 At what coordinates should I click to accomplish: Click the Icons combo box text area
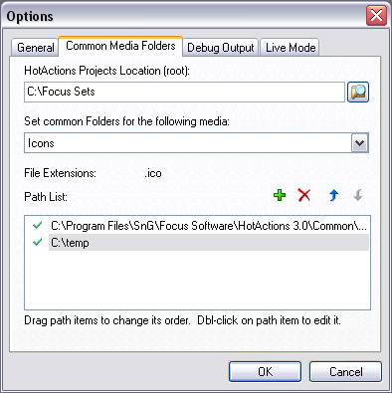click(x=188, y=143)
